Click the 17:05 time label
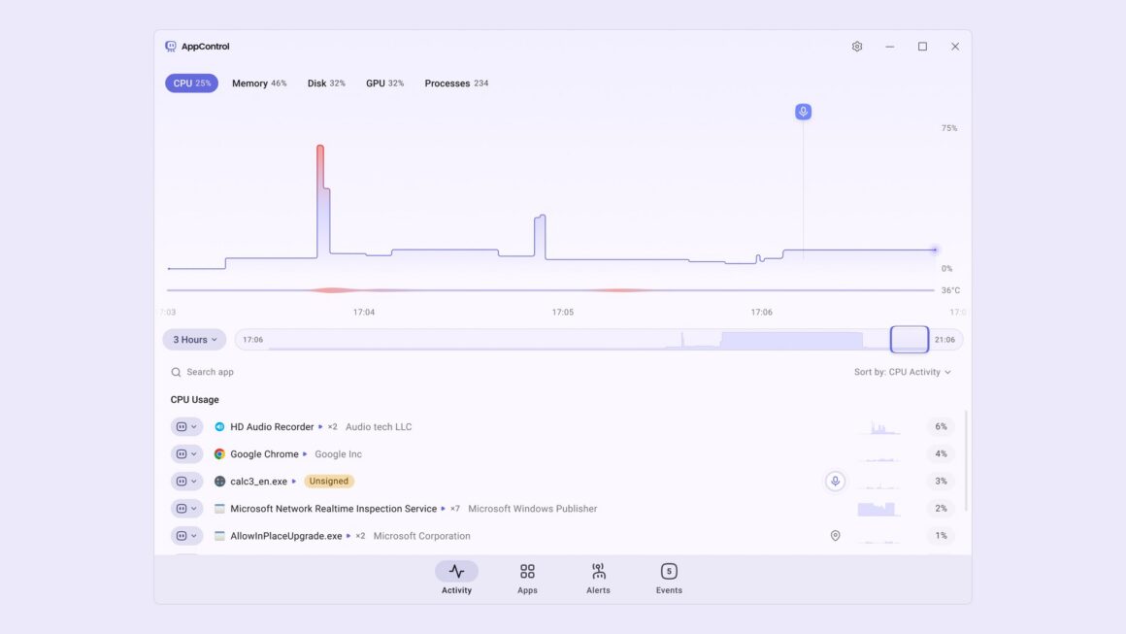The image size is (1126, 634). [x=563, y=313]
